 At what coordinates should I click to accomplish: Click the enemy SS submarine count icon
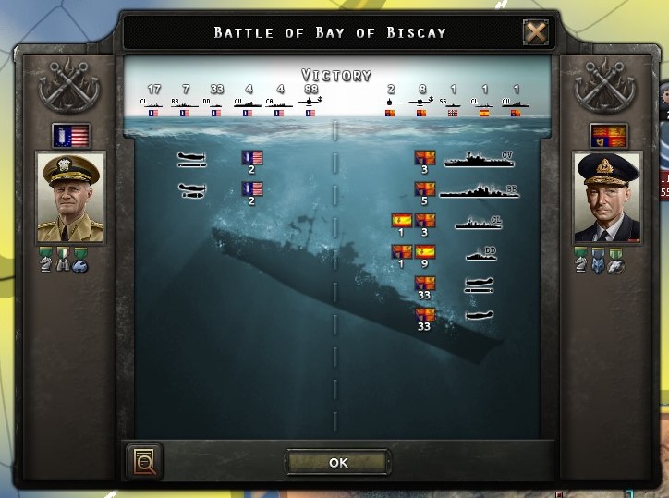click(x=453, y=102)
